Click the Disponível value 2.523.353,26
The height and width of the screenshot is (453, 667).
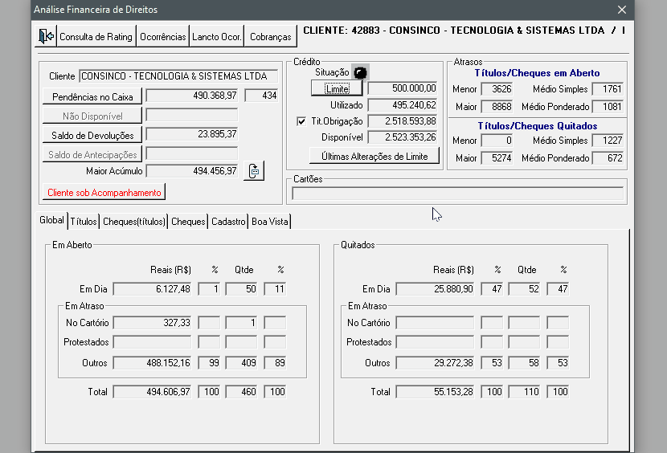[x=403, y=137]
